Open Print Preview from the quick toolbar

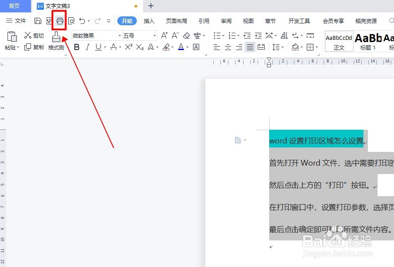[71, 21]
